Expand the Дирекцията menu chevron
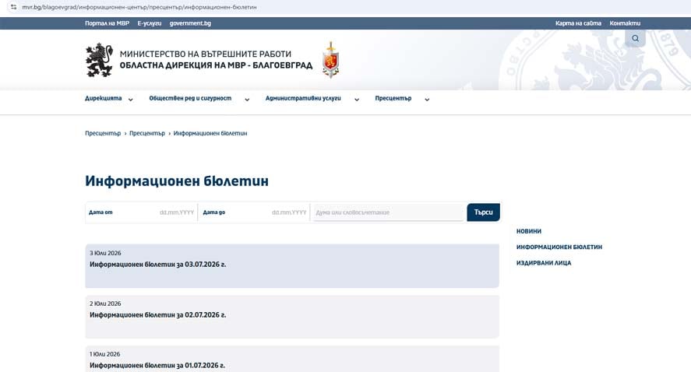Screen dimensions: 691x372 [x=130, y=100]
